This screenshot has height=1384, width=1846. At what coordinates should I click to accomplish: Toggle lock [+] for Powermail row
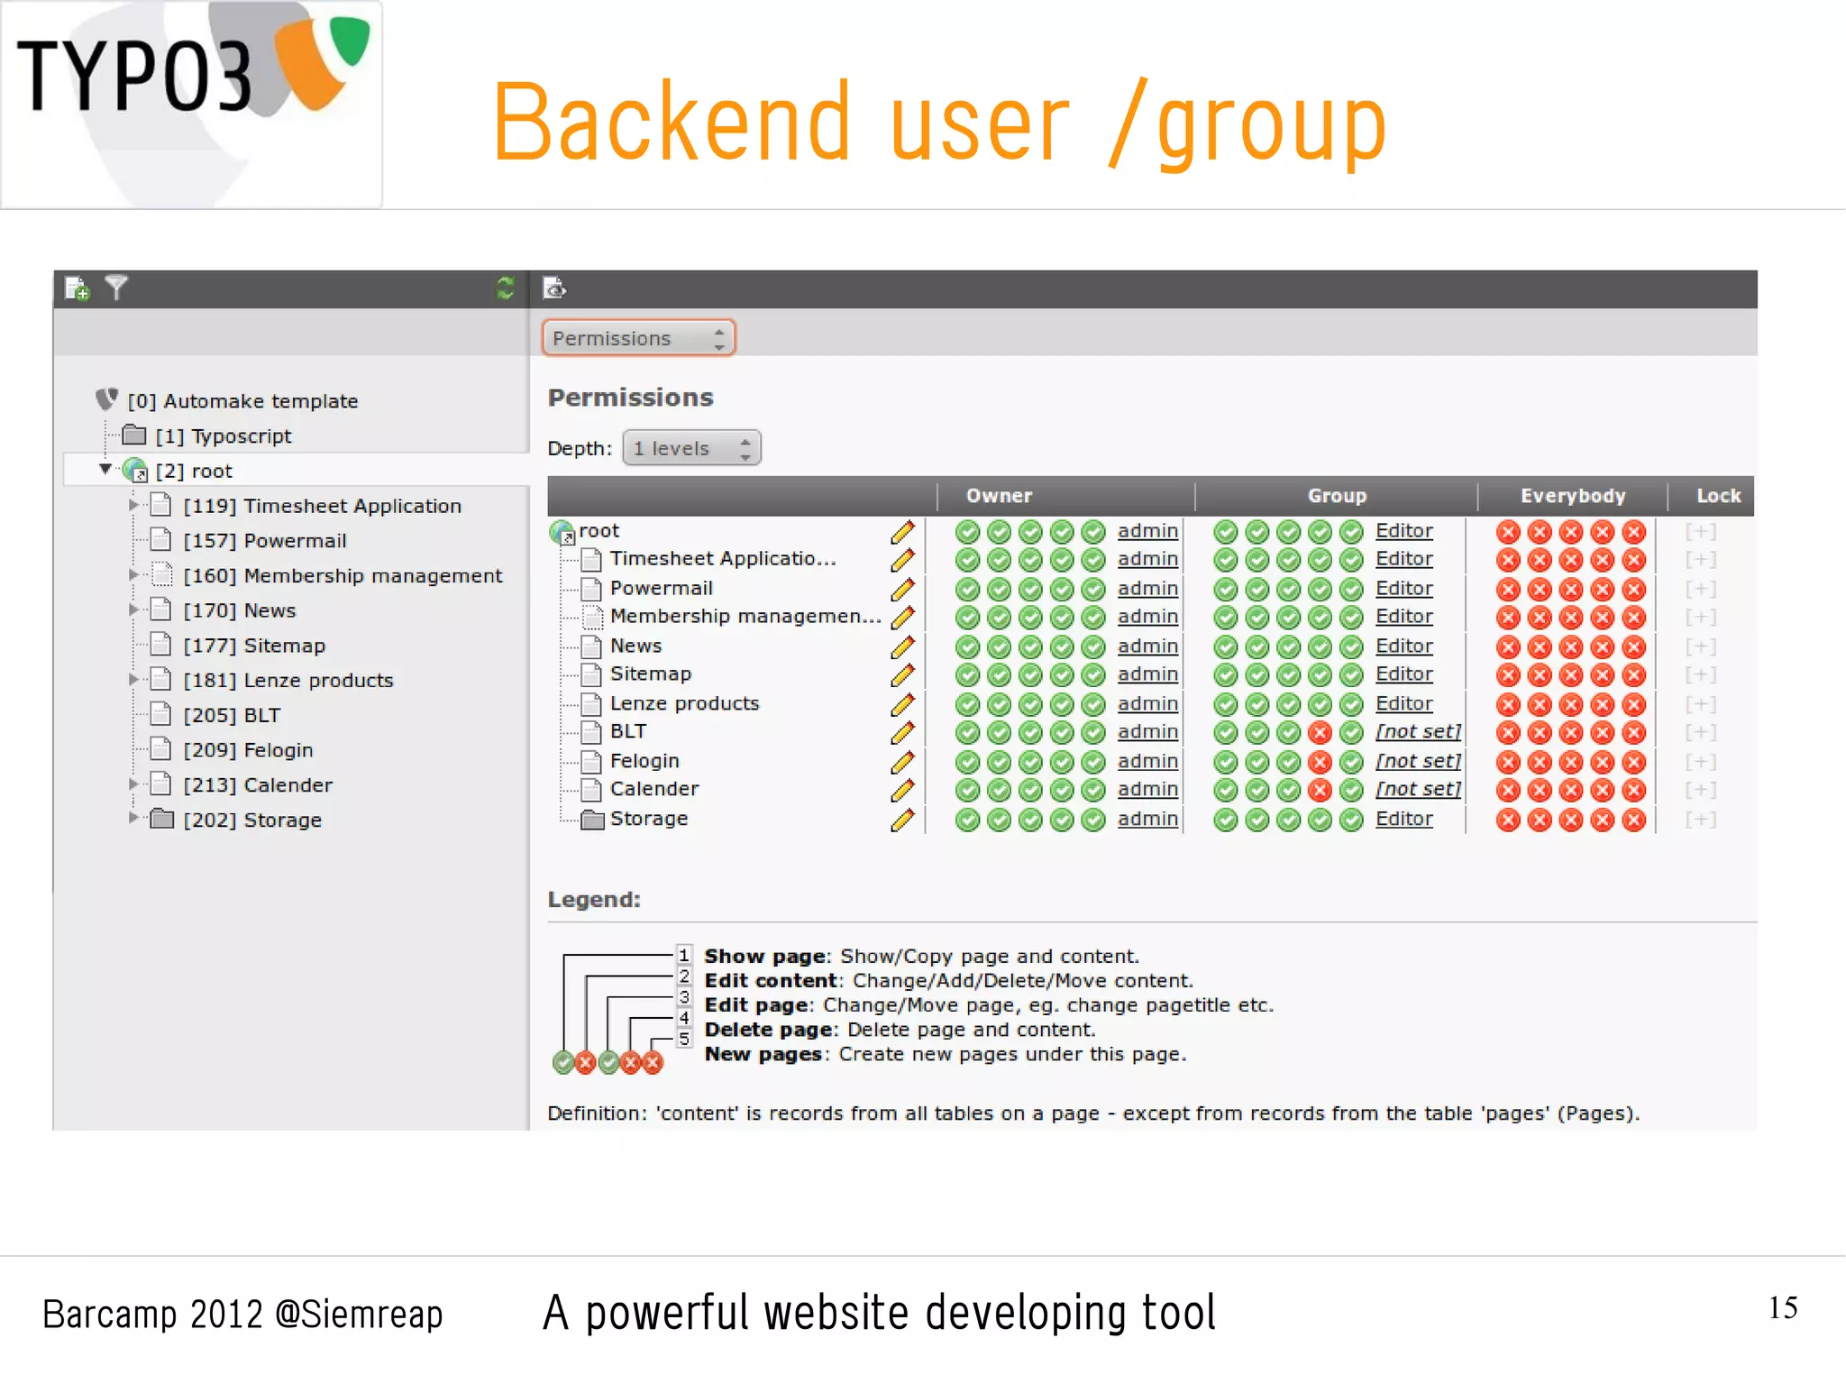[1700, 589]
